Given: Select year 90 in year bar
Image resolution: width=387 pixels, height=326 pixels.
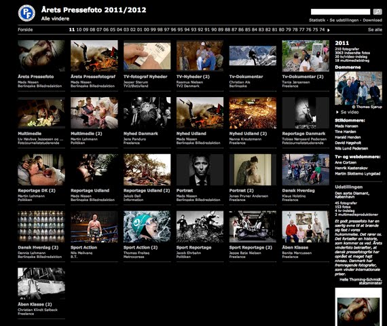Looking at the screenshot, I should [x=214, y=30].
